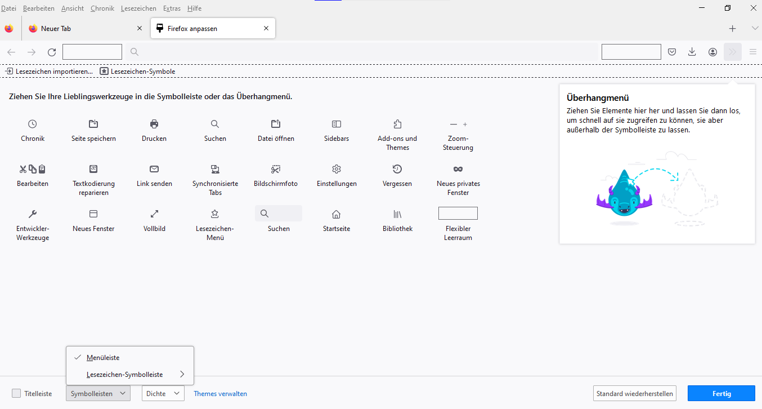Open the Themes verwalten link

point(220,394)
